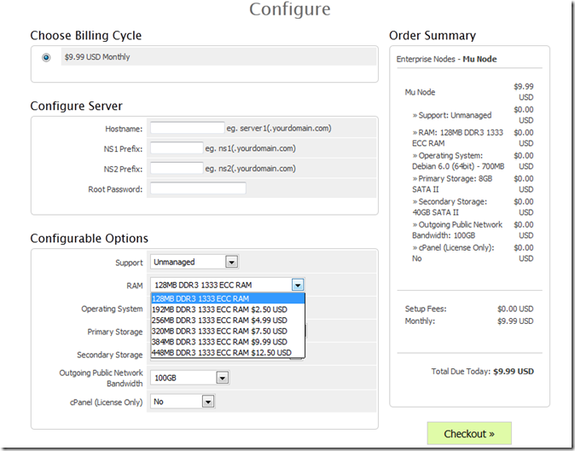Click the Root Password field

198,188
